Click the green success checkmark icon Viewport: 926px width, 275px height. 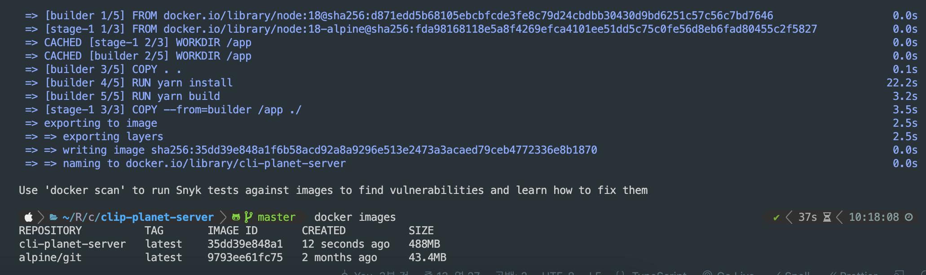pyautogui.click(x=776, y=218)
